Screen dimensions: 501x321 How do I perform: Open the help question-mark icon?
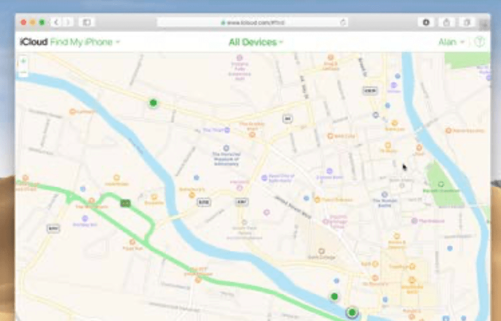479,42
